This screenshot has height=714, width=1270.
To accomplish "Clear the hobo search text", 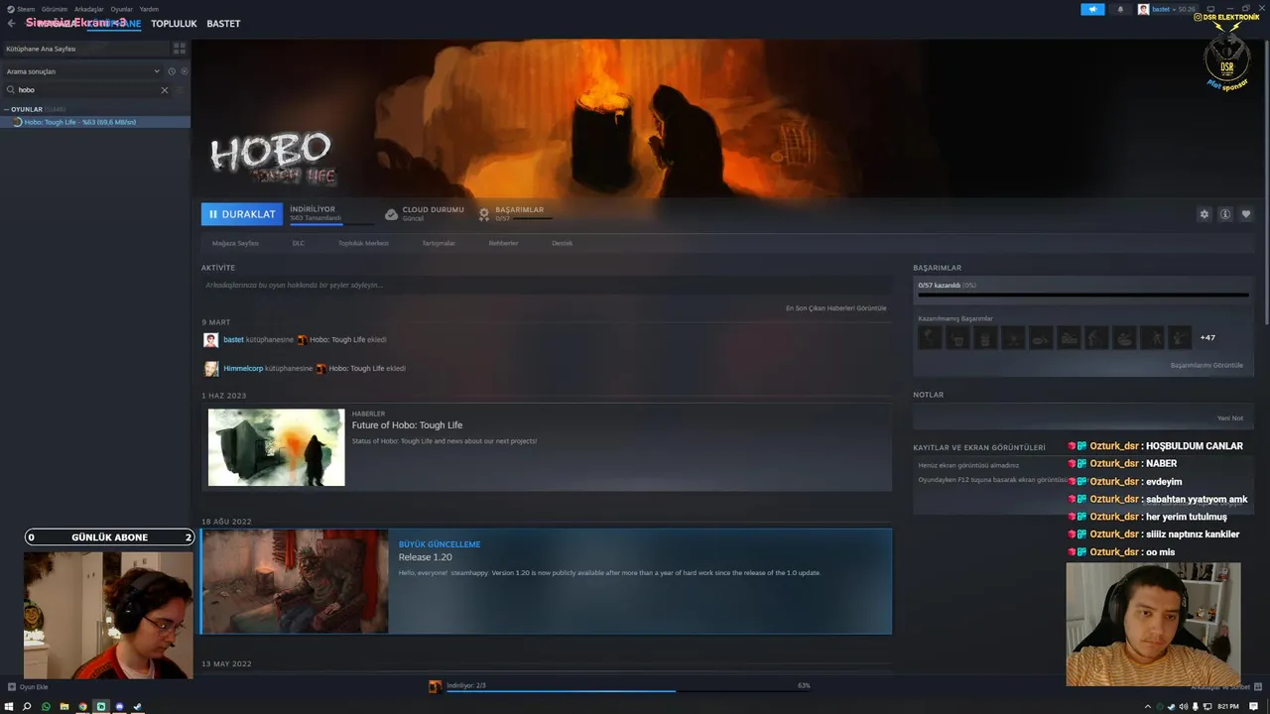I will [165, 90].
